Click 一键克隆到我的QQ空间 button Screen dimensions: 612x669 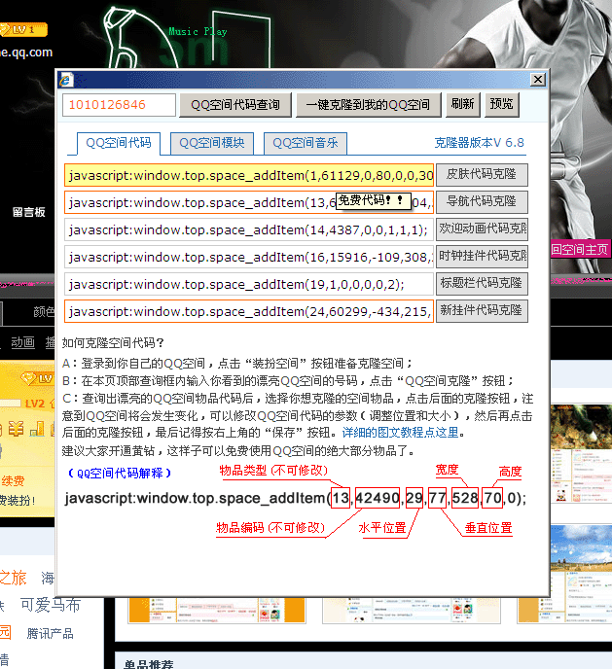(368, 105)
